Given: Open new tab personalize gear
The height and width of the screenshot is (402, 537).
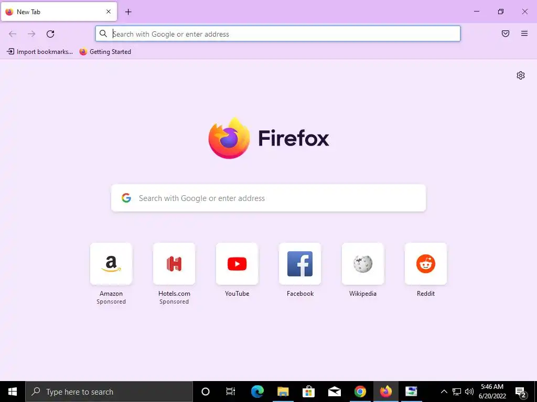Looking at the screenshot, I should pyautogui.click(x=521, y=75).
